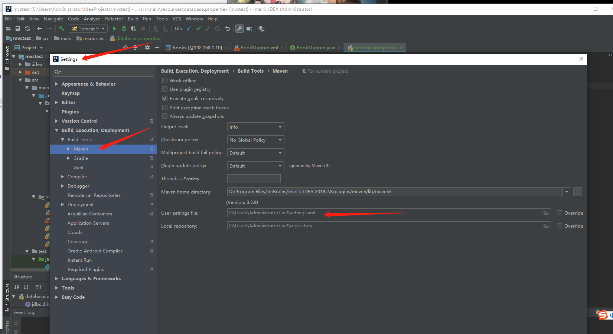Browse for the Local repository folder icon
This screenshot has height=334, width=613.
point(546,226)
